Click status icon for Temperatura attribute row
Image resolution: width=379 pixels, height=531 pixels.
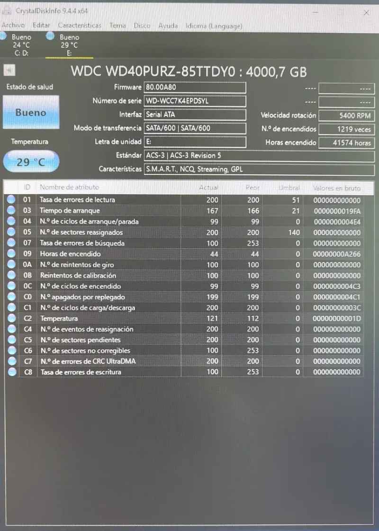[11, 318]
